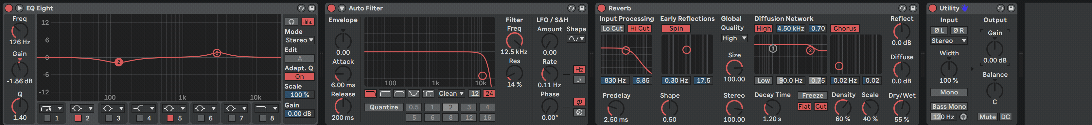
Task: Turn off Adaptive Q toggle
Action: click(299, 76)
